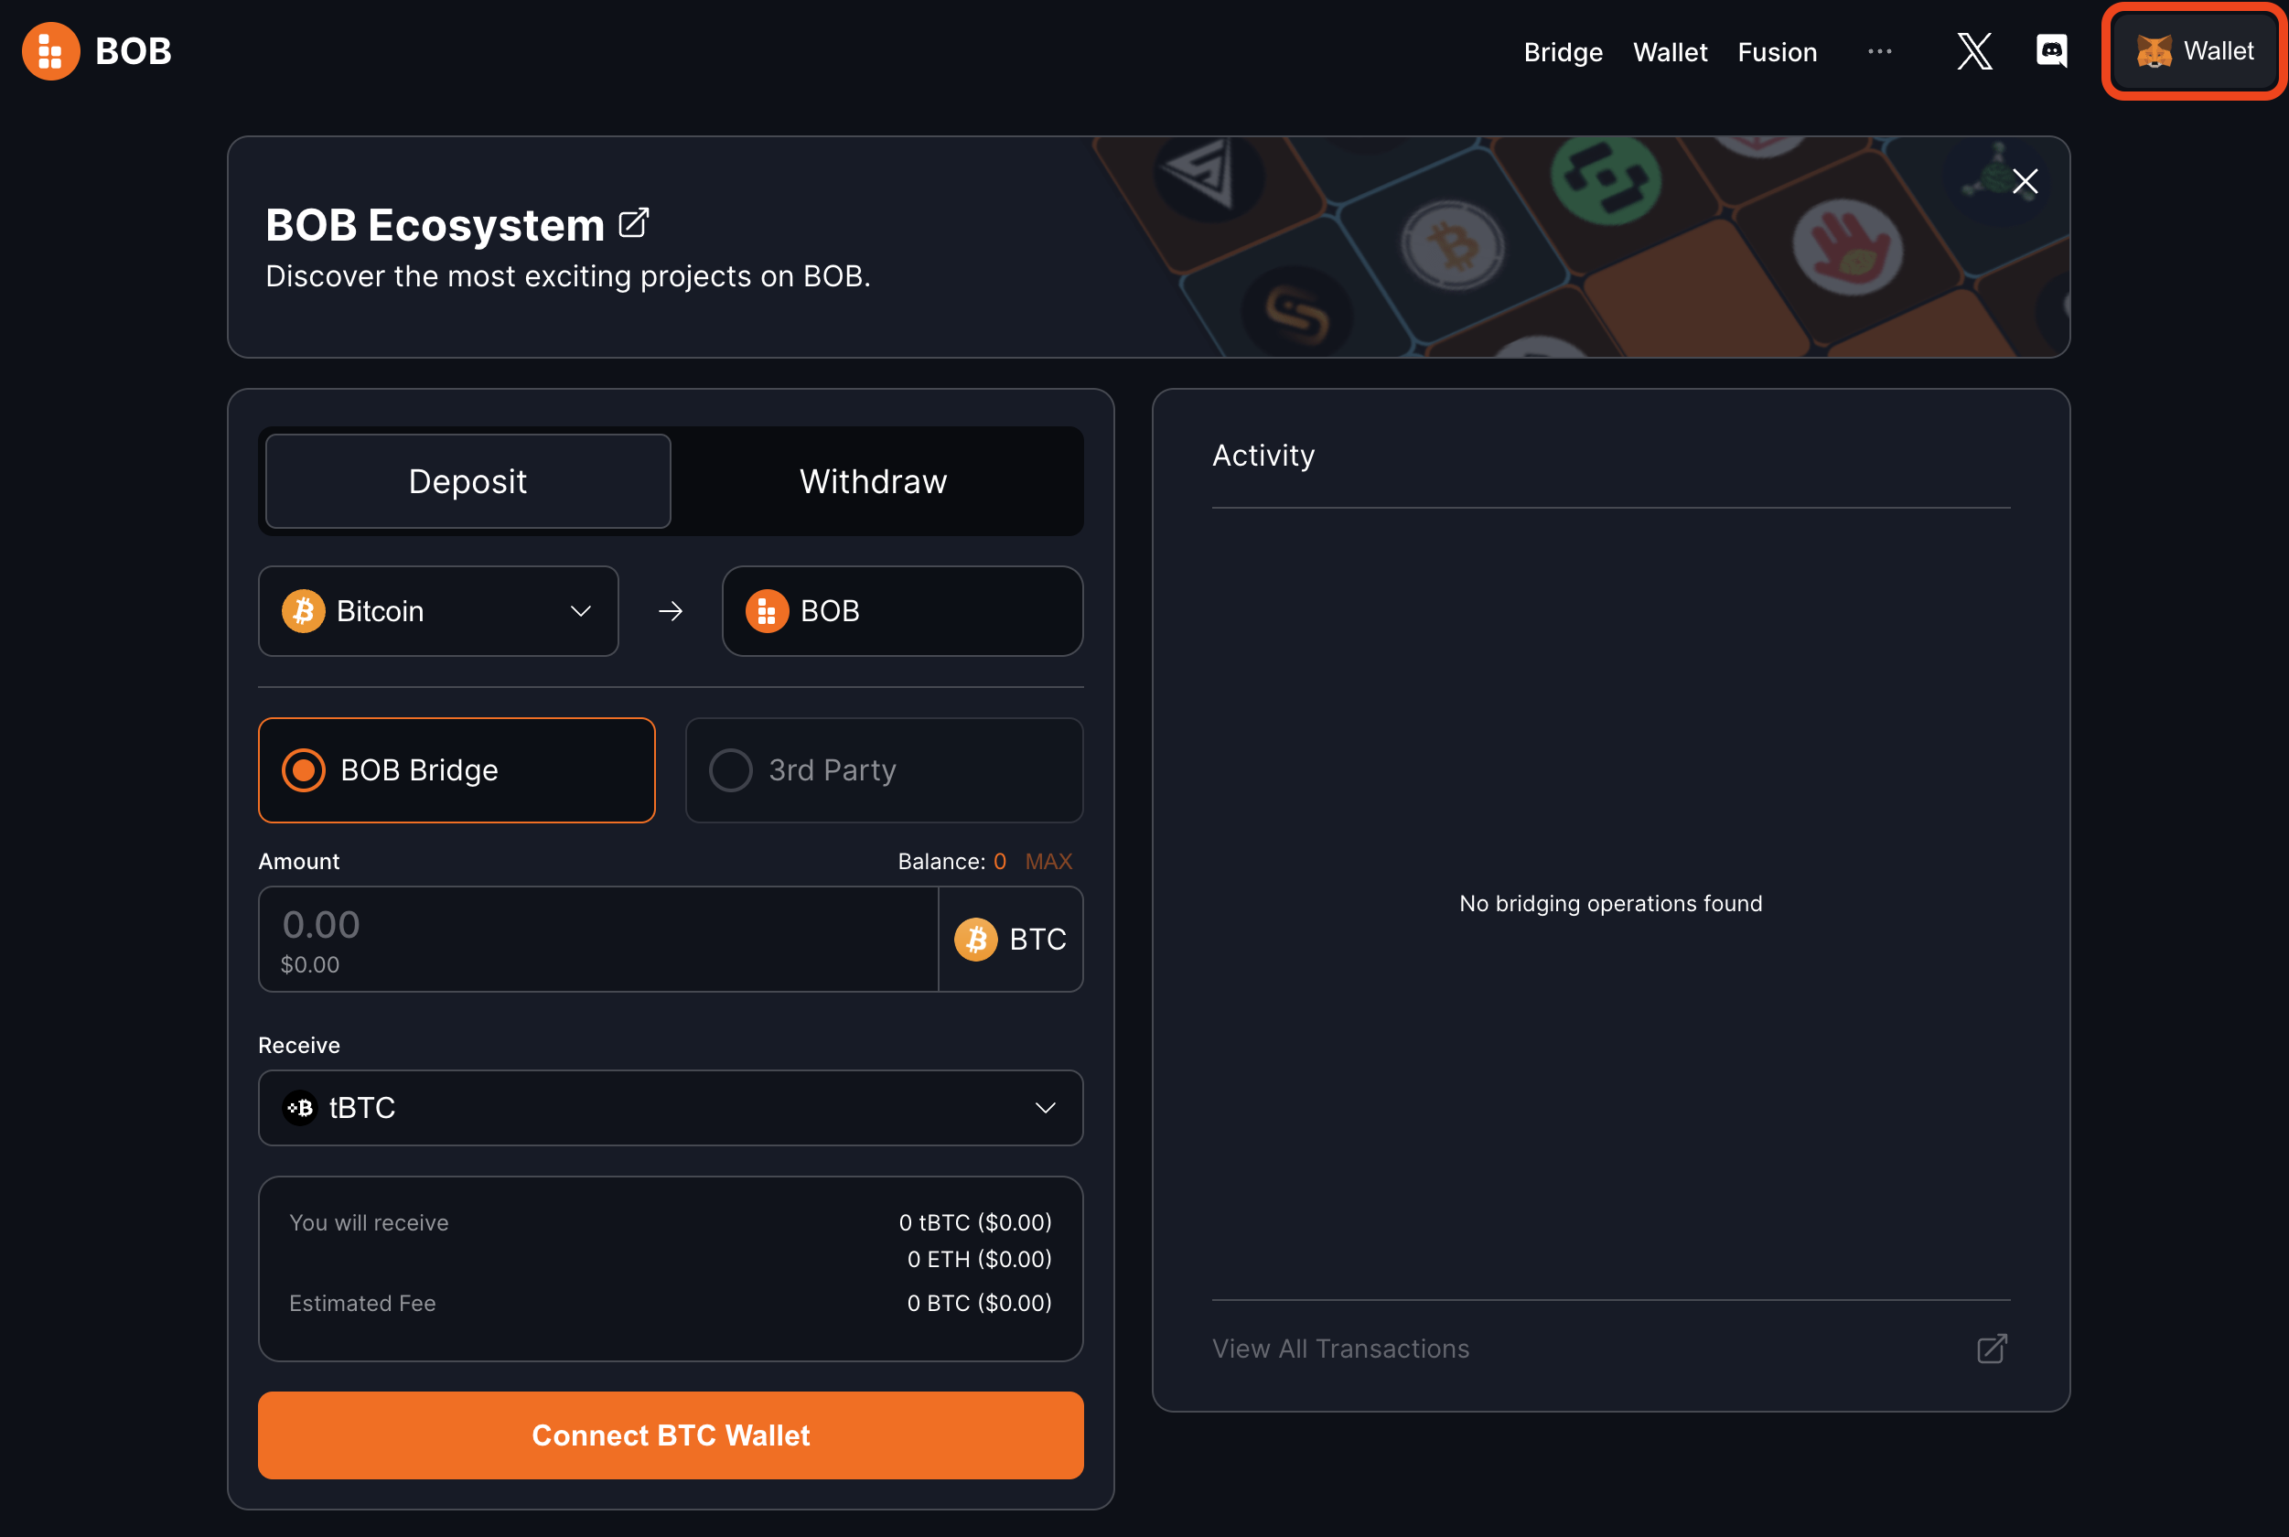Expand the Bitcoin source currency dropdown

(437, 611)
